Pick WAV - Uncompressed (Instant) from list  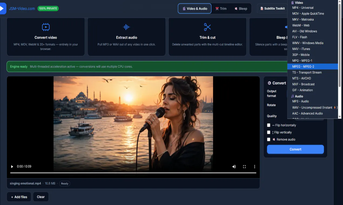[x=313, y=108]
